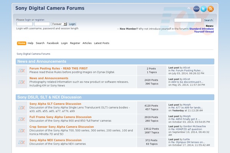Image resolution: width=230 pixels, height=153 pixels.
Task: Open the Login menu item
Action: coord(64,43)
